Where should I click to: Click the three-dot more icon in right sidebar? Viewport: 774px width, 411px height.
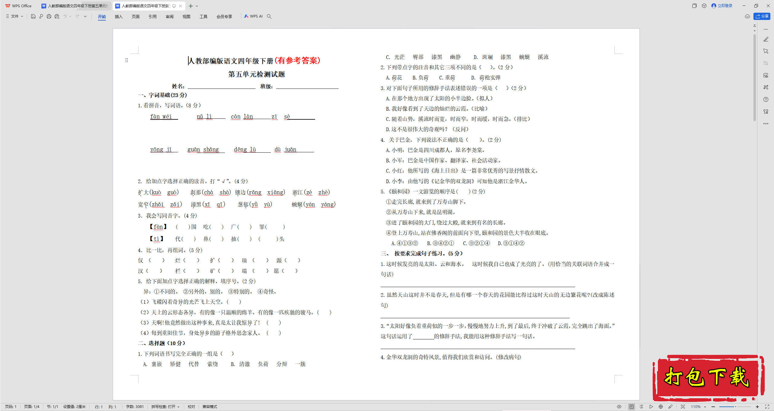pyautogui.click(x=766, y=124)
